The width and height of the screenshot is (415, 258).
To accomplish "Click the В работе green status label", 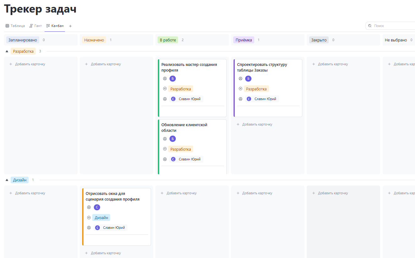I will (x=168, y=40).
